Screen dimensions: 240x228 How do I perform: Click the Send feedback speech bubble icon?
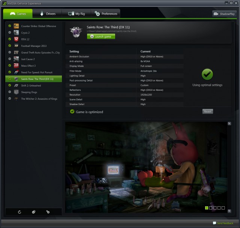pyautogui.click(x=214, y=223)
